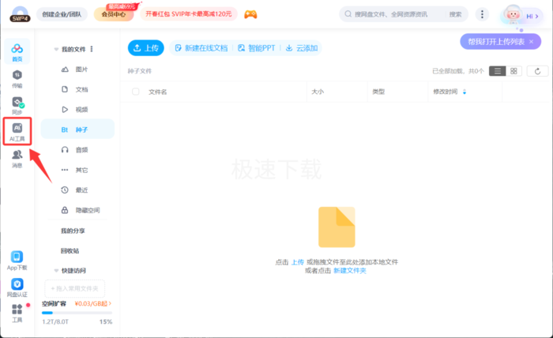Open 回收站 in the left panel
This screenshot has width=553, height=338.
(x=70, y=251)
